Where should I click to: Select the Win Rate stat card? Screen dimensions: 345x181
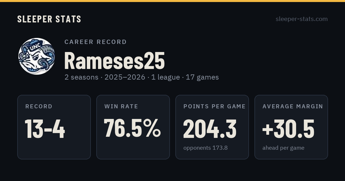(133, 127)
